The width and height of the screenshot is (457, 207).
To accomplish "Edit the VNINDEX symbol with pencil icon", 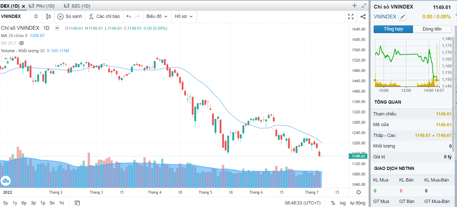I will coord(403,17).
